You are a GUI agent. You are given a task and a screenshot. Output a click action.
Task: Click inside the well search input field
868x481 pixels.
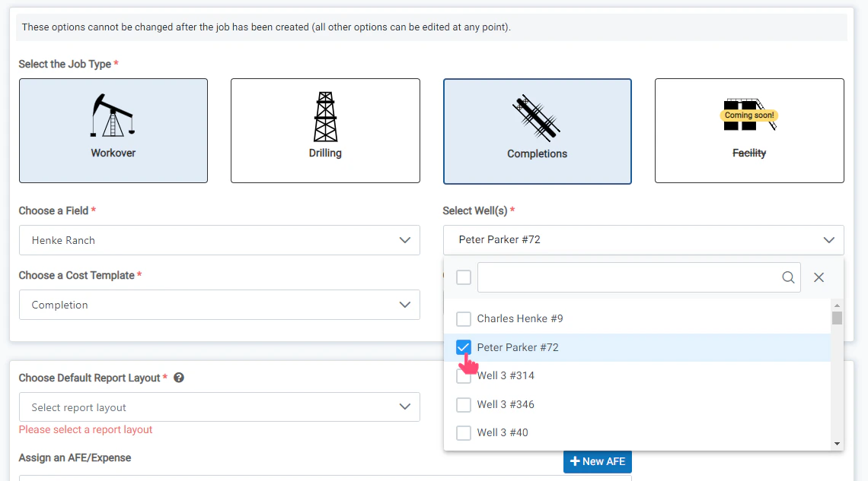pyautogui.click(x=632, y=277)
